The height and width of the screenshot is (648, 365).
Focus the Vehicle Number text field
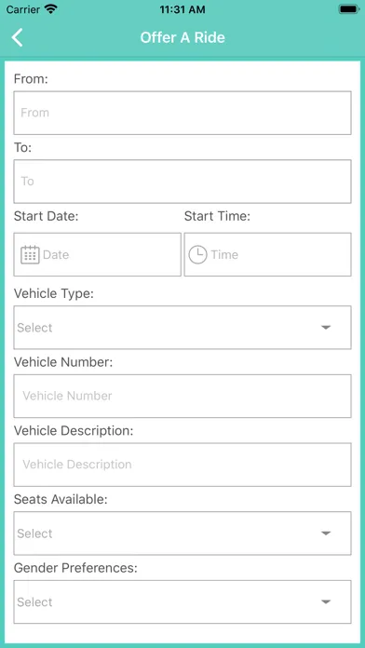point(182,397)
